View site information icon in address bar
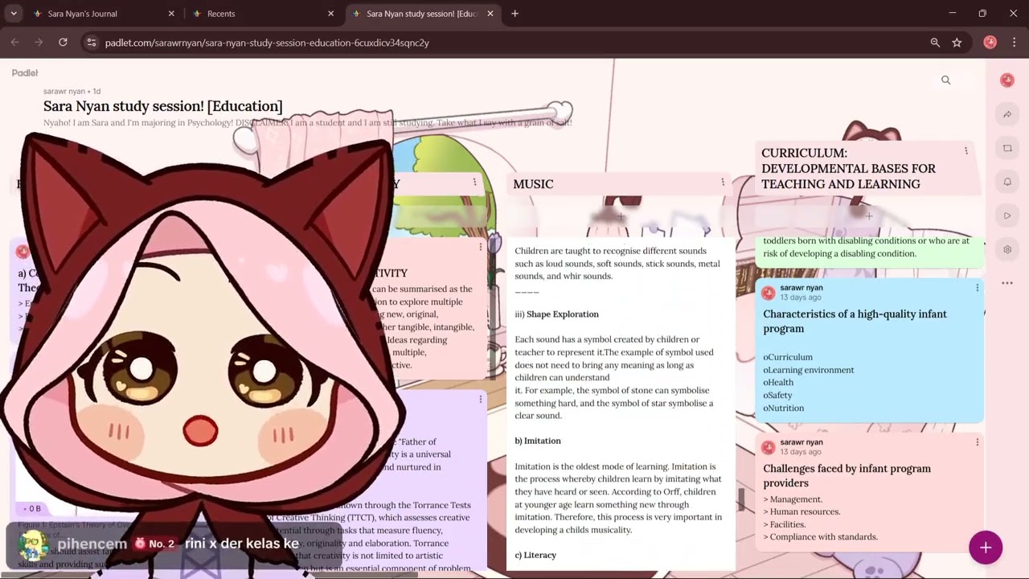Image resolution: width=1029 pixels, height=579 pixels. pos(92,43)
